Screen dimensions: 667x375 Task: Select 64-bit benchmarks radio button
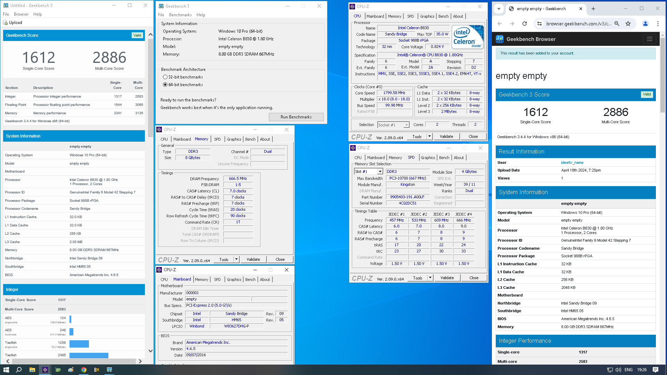(x=165, y=85)
